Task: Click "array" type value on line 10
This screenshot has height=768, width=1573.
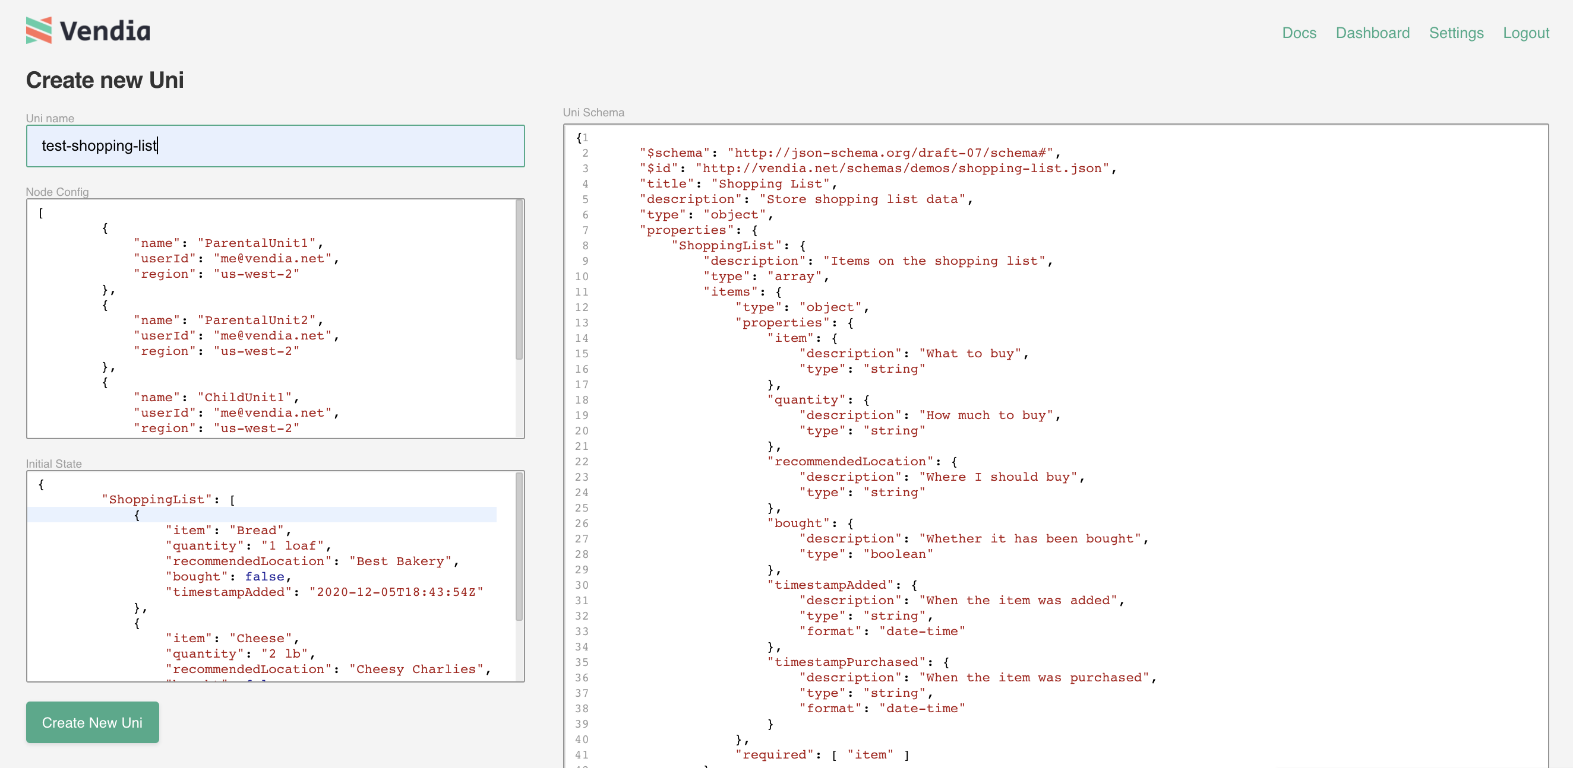Action: tap(794, 277)
